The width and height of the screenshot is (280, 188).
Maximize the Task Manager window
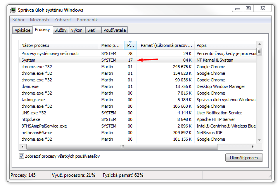click(x=248, y=8)
